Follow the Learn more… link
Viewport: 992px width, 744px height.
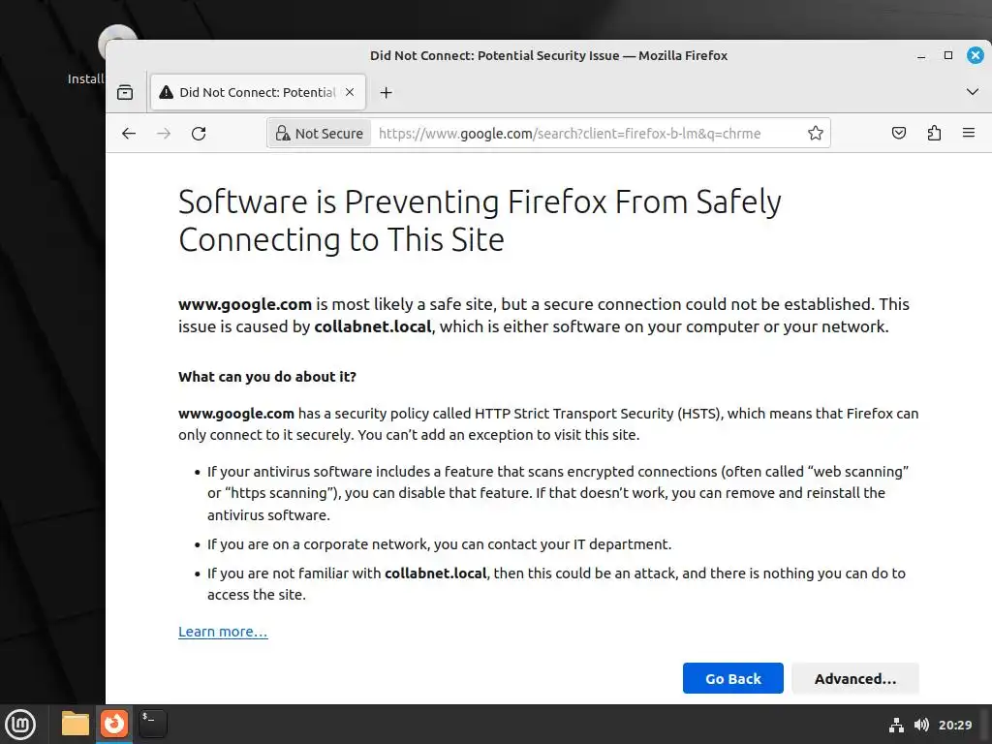coord(223,632)
